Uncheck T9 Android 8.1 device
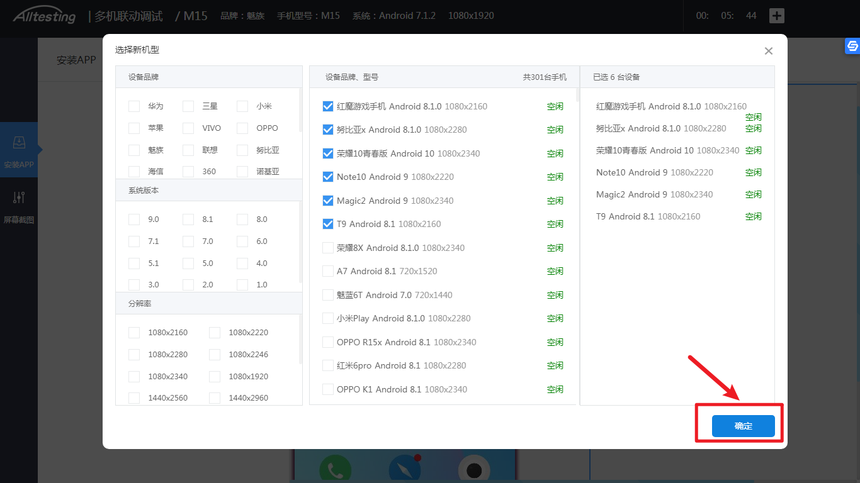This screenshot has width=860, height=483. click(328, 224)
